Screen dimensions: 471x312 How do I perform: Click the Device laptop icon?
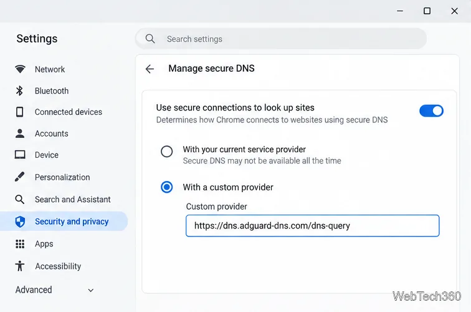(x=20, y=155)
